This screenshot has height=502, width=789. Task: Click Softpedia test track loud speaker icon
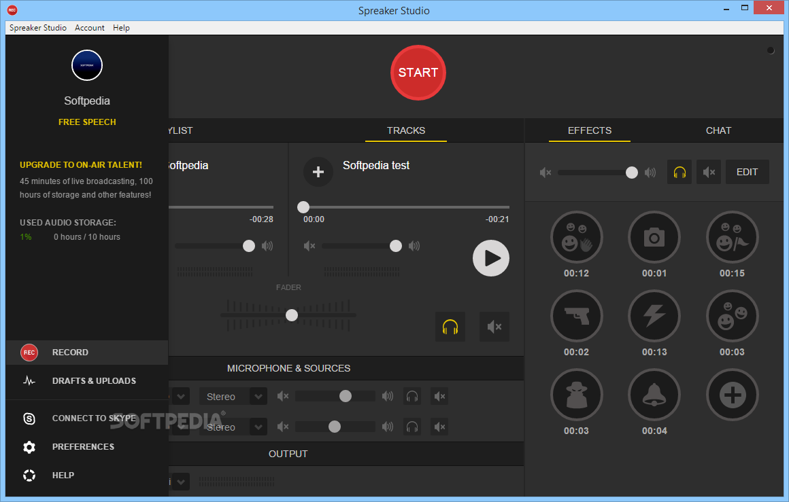(x=414, y=246)
